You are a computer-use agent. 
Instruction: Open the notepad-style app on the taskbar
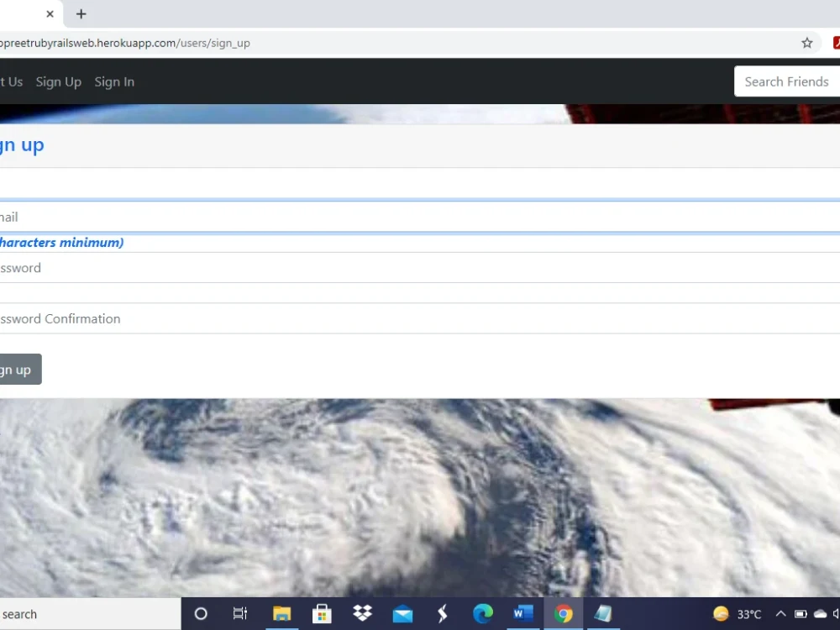point(603,613)
